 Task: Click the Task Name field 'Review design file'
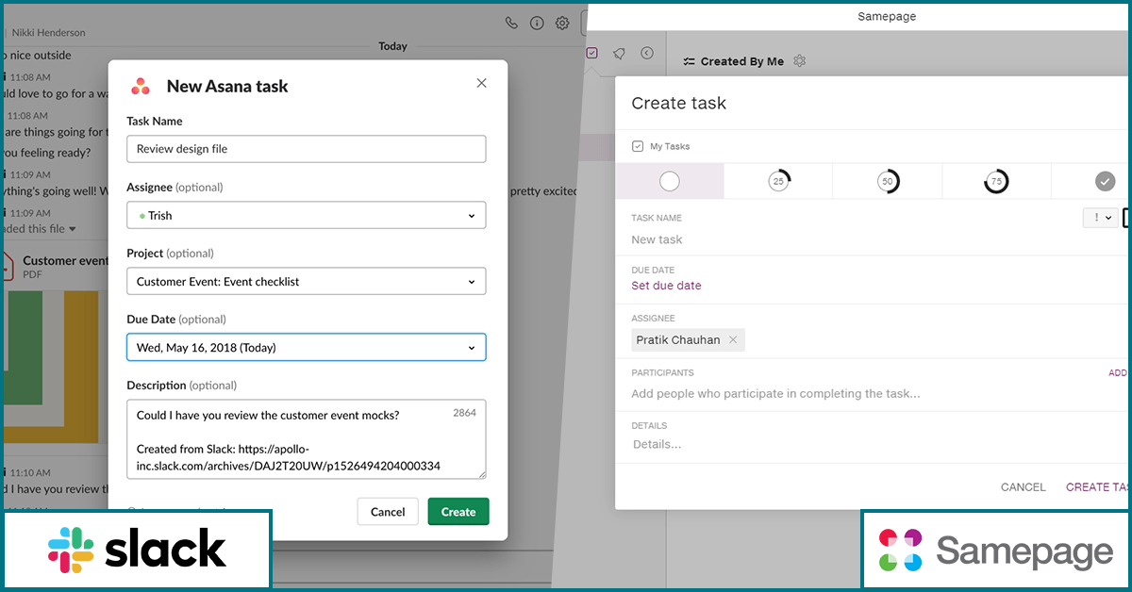click(x=307, y=149)
